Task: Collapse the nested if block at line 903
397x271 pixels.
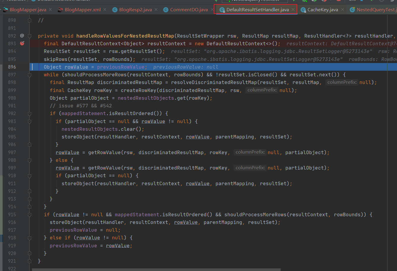Action: click(x=29, y=121)
